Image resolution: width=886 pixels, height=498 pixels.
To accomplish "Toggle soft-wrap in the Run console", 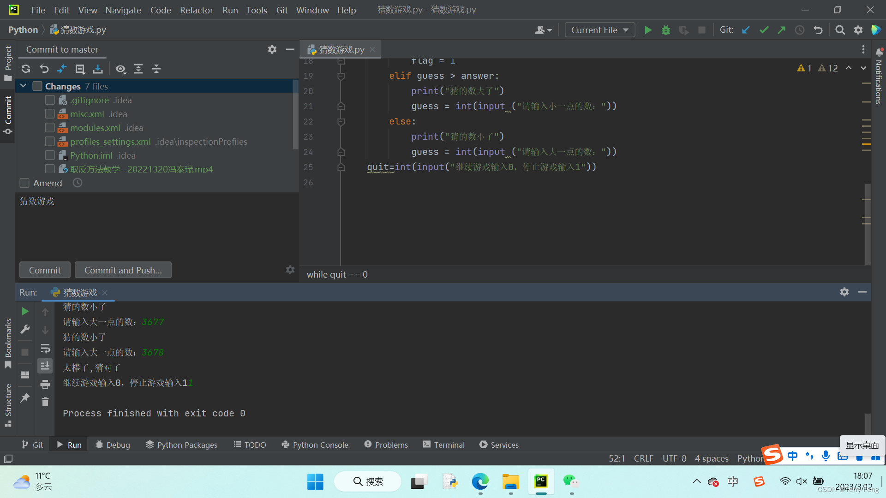I will (45, 348).
